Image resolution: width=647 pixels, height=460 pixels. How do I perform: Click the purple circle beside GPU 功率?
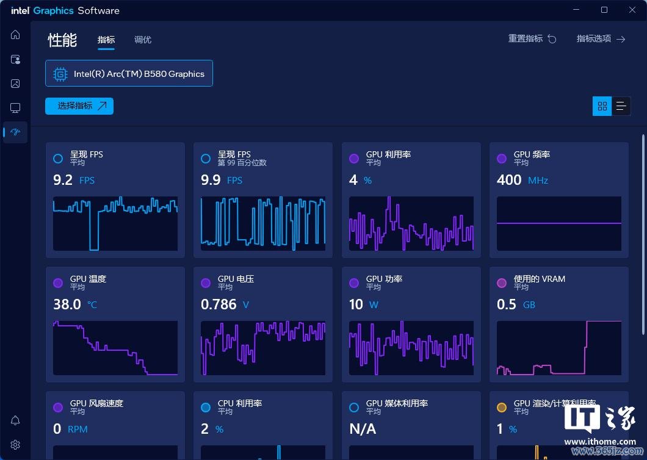(x=353, y=283)
